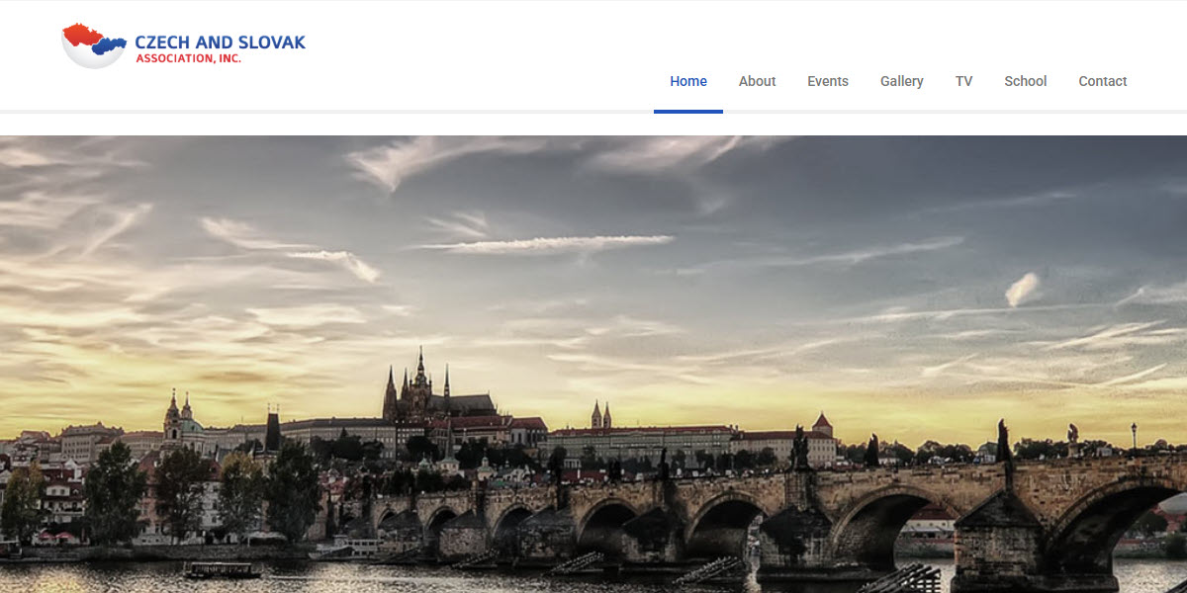This screenshot has width=1187, height=593.
Task: Select the Contact tab at far right
Action: pos(1103,81)
